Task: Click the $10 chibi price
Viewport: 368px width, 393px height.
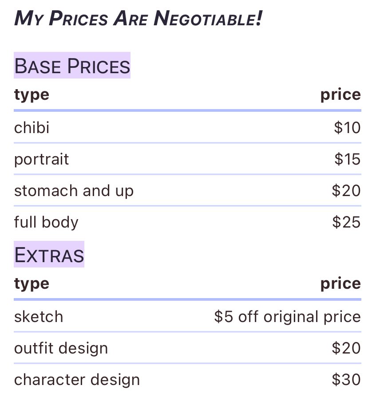Action: (x=348, y=128)
